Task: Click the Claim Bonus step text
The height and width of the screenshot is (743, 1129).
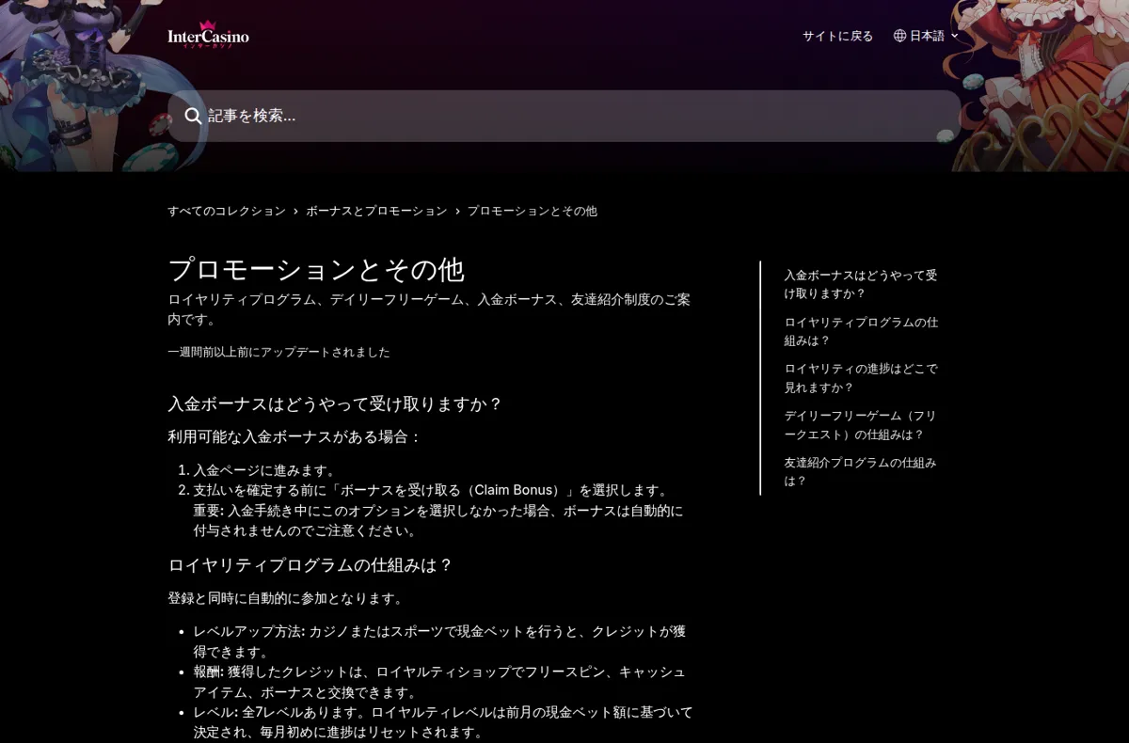Action: (x=433, y=490)
